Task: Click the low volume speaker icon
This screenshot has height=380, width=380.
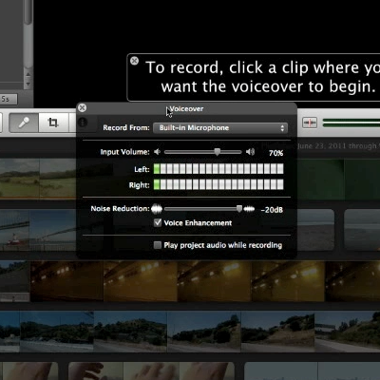Action: [x=157, y=152]
